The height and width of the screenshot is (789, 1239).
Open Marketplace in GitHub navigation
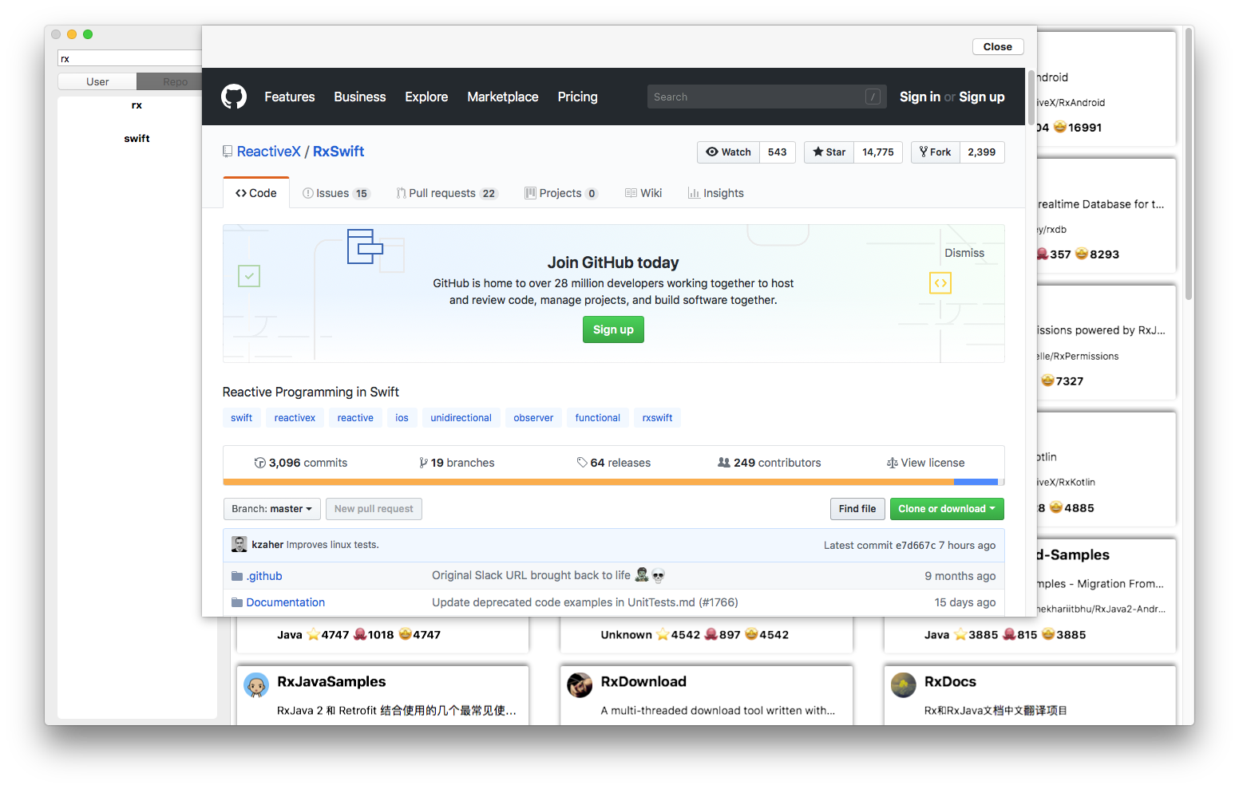pyautogui.click(x=503, y=97)
